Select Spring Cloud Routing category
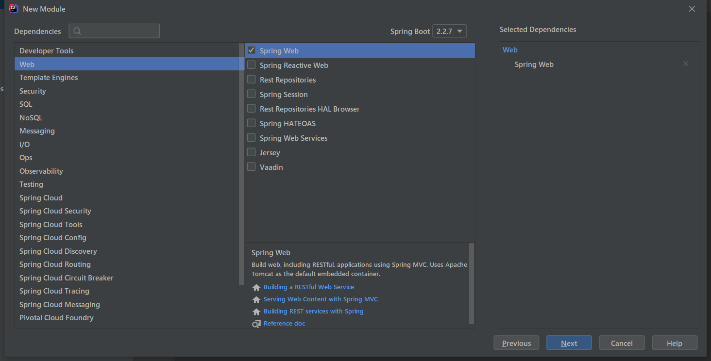The height and width of the screenshot is (361, 711). pyautogui.click(x=127, y=264)
